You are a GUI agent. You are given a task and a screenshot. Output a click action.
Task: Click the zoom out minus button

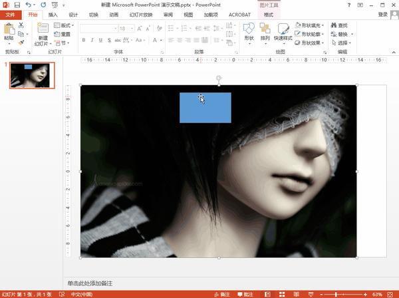pos(321,295)
